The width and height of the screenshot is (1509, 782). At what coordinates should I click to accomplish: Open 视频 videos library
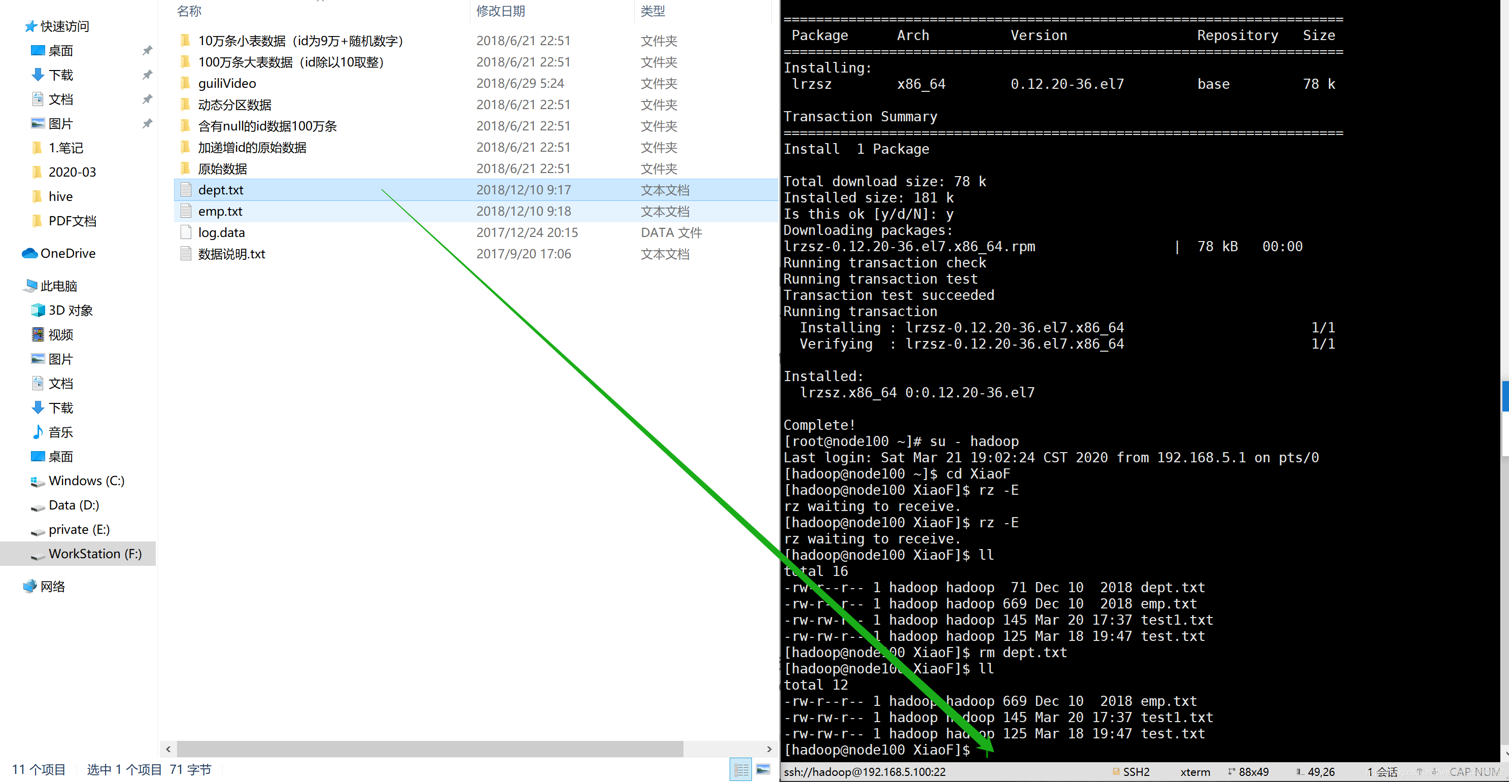[60, 334]
